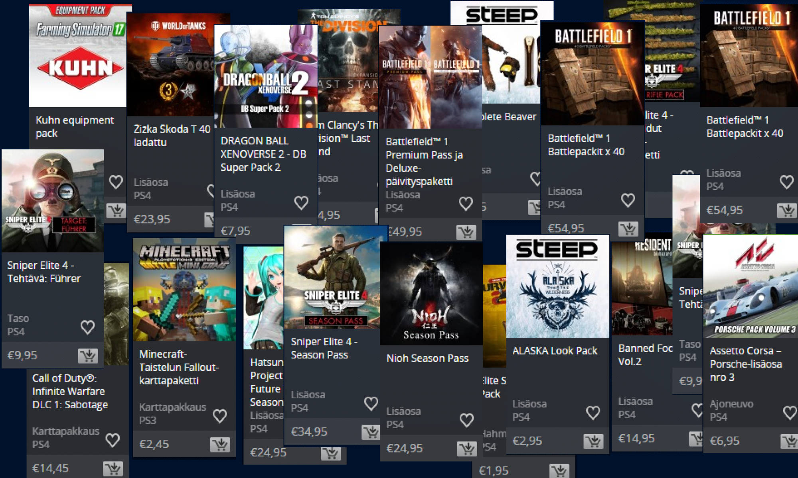Click the €2,95 ALASKA Look Pack price
The width and height of the screenshot is (798, 478).
(x=527, y=441)
